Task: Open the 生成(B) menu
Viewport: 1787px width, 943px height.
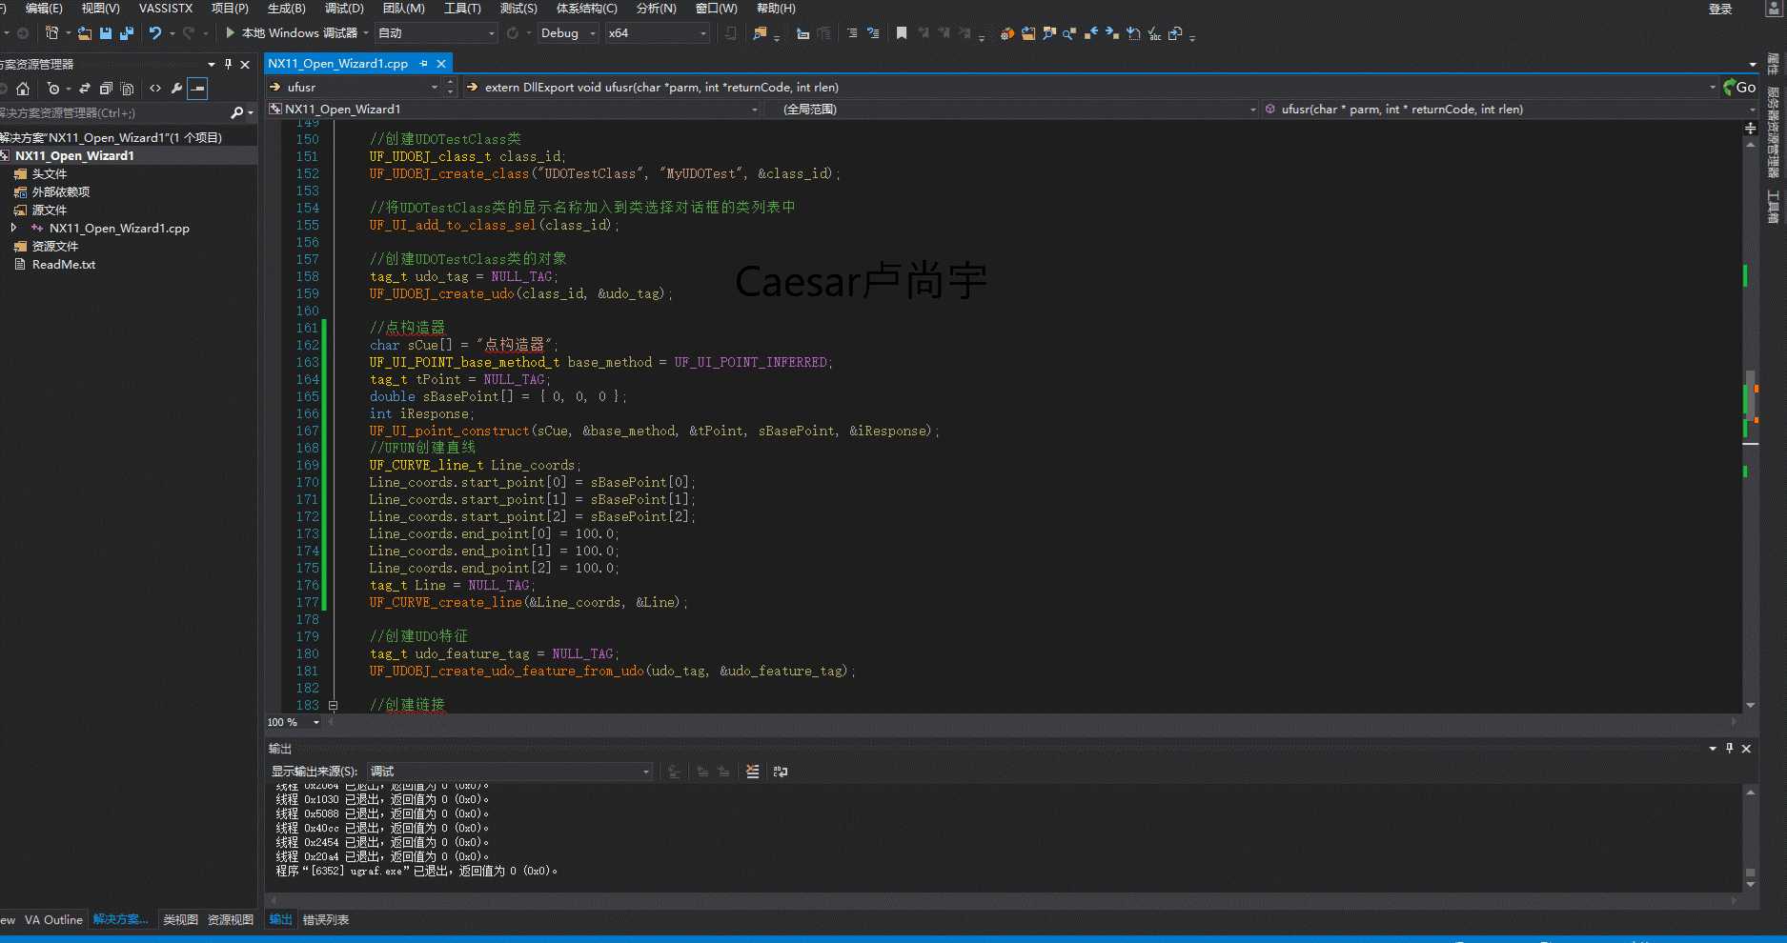Action: tap(287, 9)
